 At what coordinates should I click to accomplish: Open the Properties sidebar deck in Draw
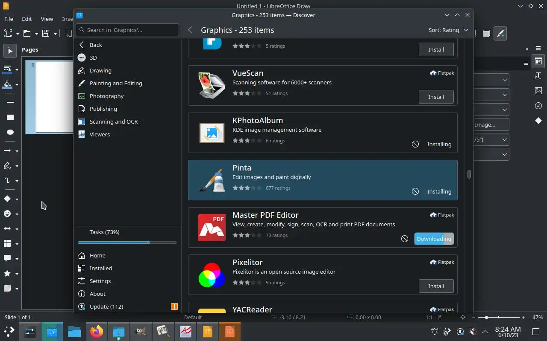point(538,61)
